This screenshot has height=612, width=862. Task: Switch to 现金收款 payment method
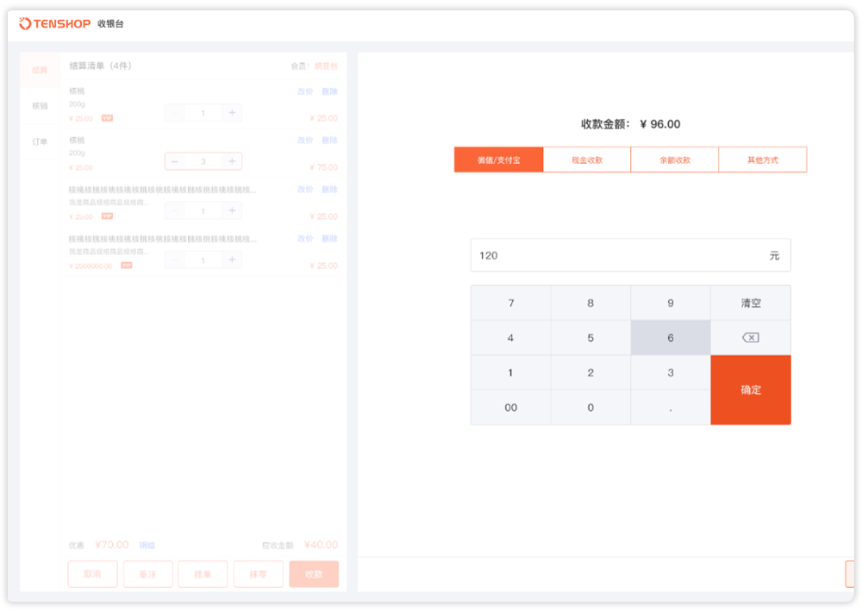point(587,160)
